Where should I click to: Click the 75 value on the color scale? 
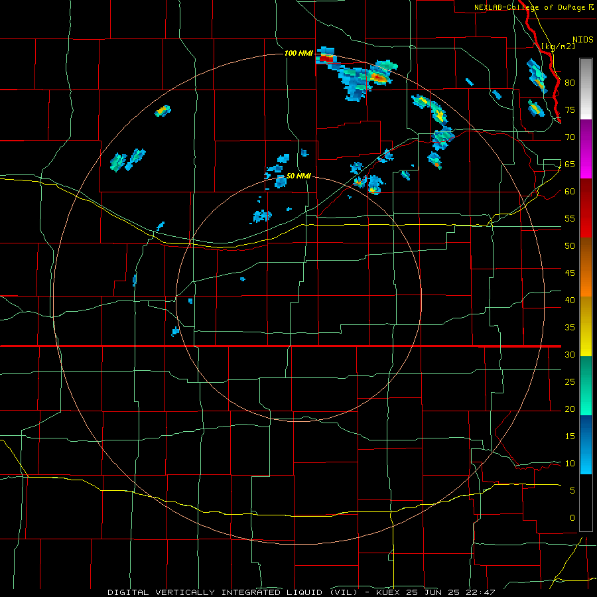tap(570, 110)
